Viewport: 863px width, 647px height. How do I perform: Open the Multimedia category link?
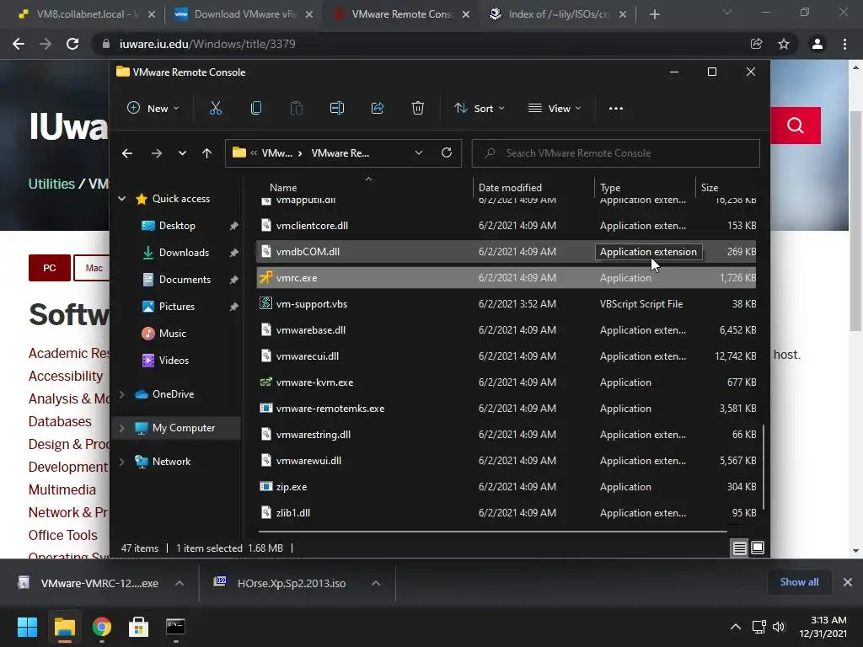coord(62,489)
